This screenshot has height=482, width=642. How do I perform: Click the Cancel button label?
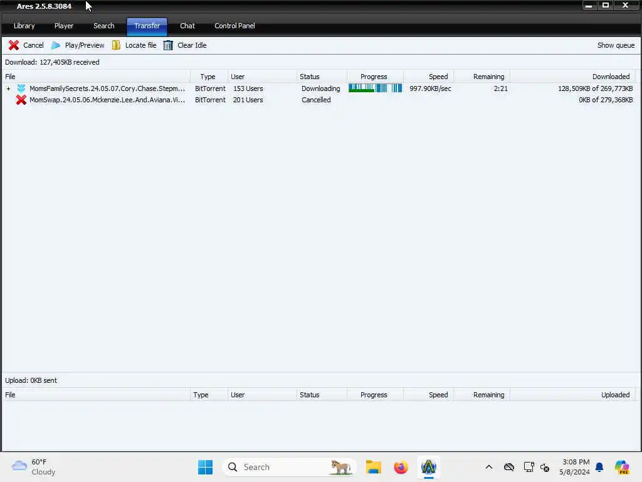coord(33,45)
